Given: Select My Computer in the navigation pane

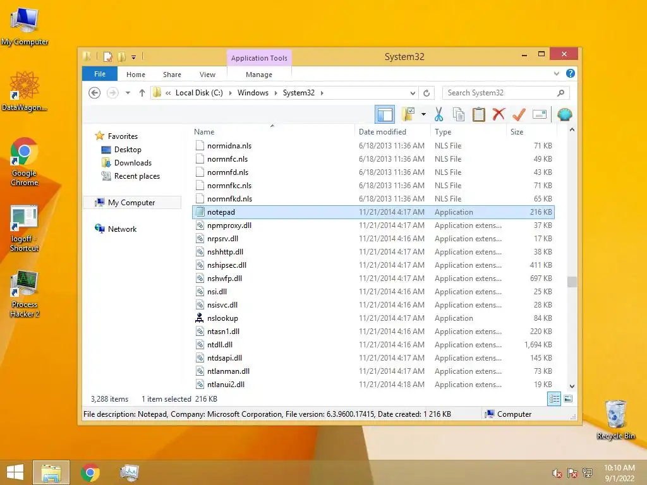Looking at the screenshot, I should (x=131, y=203).
